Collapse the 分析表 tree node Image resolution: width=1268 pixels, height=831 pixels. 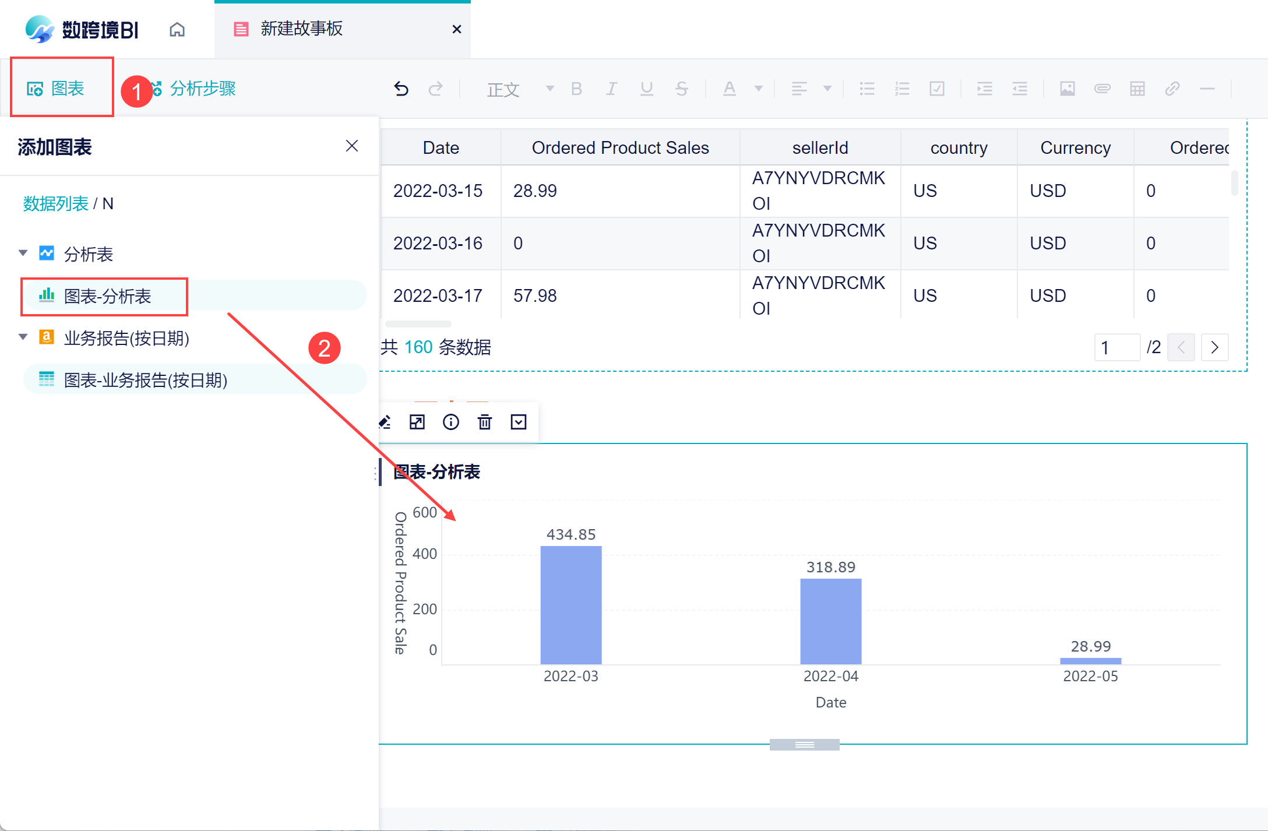(x=23, y=253)
